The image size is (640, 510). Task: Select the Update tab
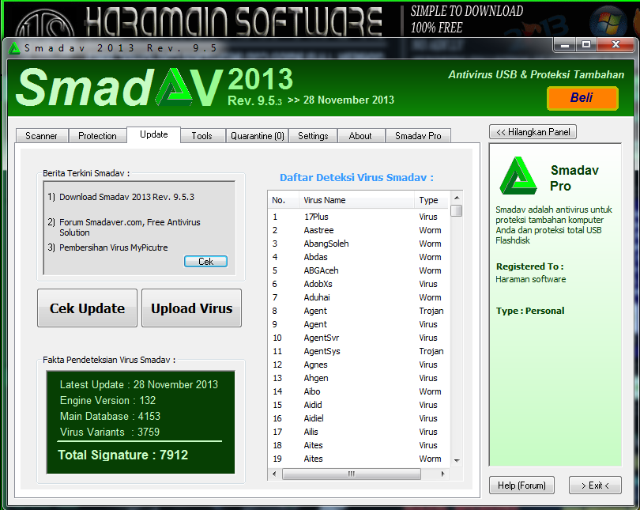click(154, 134)
